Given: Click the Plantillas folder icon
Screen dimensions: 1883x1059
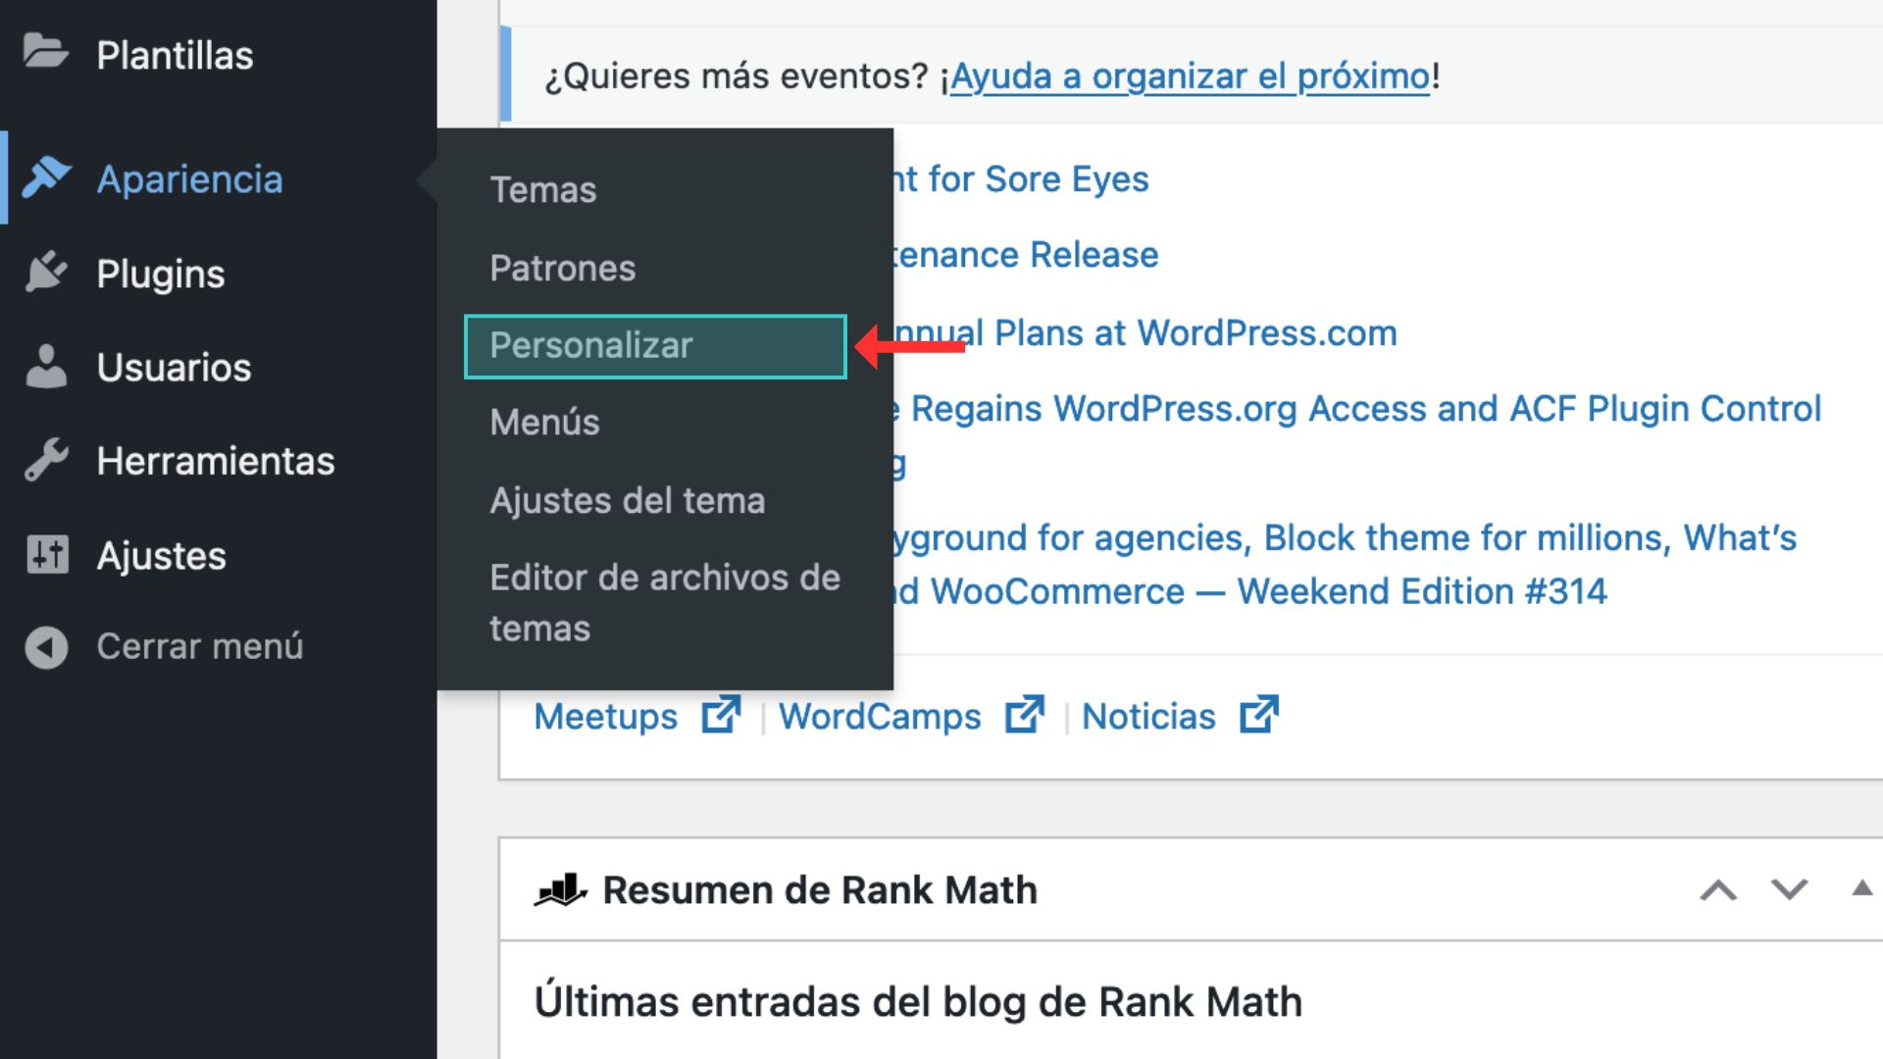Looking at the screenshot, I should pyautogui.click(x=45, y=52).
